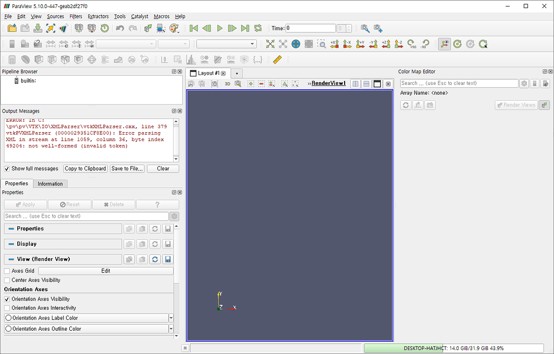Click Save to File button

(x=127, y=169)
